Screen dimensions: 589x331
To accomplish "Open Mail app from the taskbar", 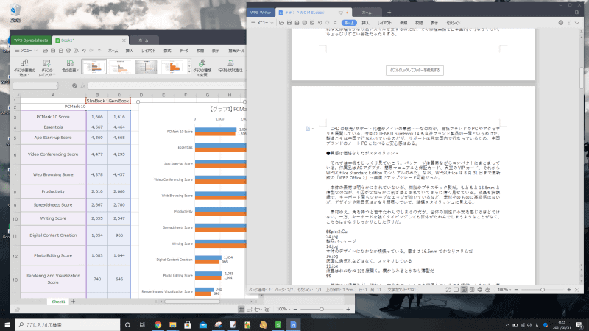I will click(x=203, y=325).
